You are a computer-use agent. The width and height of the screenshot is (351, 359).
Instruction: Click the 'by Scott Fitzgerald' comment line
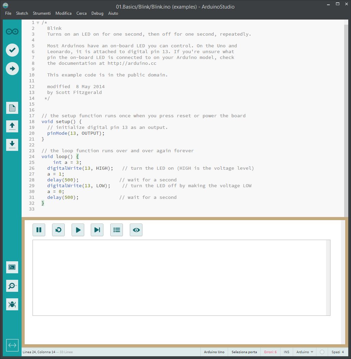pos(74,93)
